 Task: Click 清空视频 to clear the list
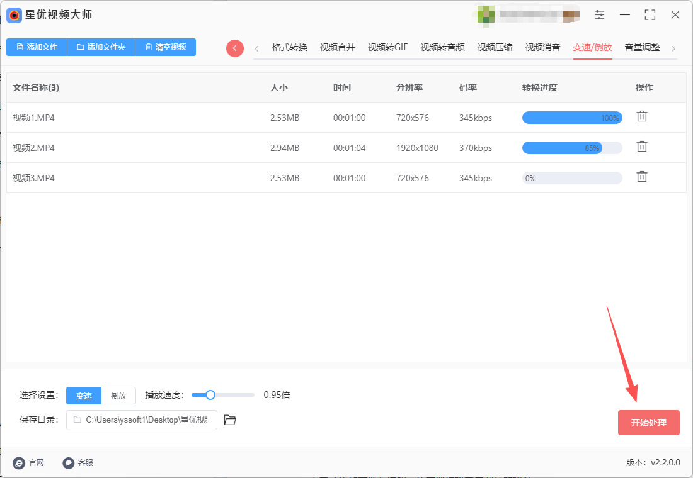165,47
